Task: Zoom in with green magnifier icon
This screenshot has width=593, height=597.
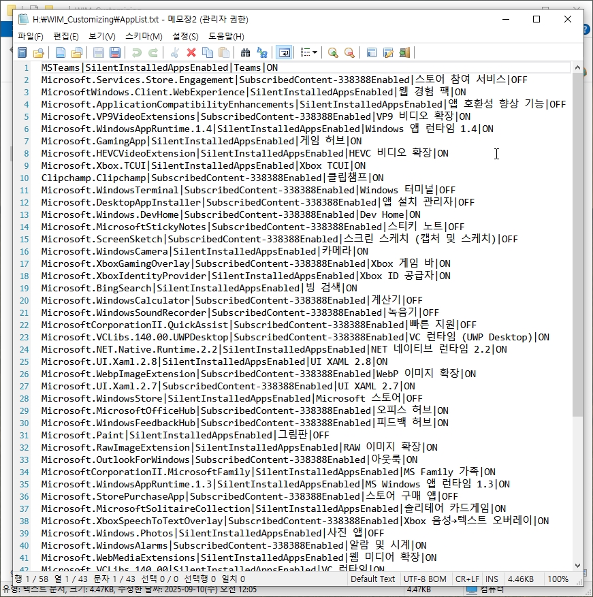Action: click(x=333, y=52)
